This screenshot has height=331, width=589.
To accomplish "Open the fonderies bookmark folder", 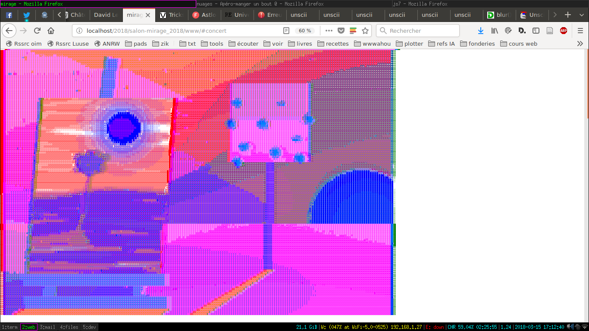I will tap(478, 44).
